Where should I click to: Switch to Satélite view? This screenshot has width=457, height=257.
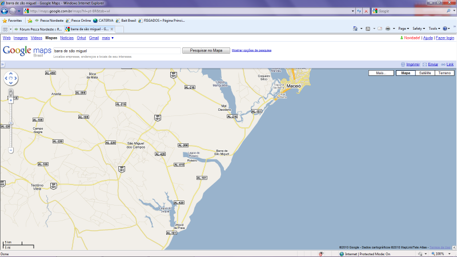coord(425,73)
